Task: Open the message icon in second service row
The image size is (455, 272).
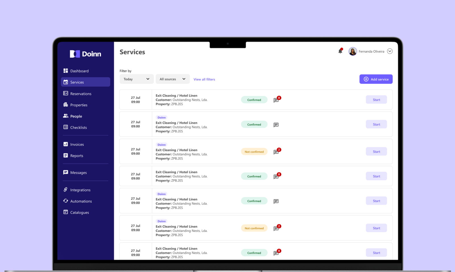Action: [x=276, y=125]
